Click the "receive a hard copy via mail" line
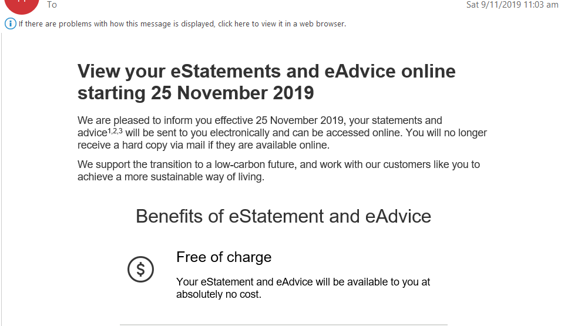561x326 pixels. click(x=203, y=145)
